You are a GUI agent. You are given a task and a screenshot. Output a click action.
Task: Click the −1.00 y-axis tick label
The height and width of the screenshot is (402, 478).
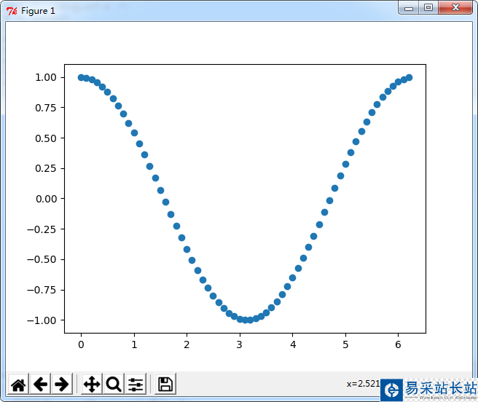(42, 320)
